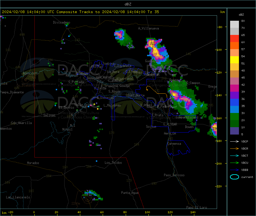
Task: Click the 'Carmensa' place label
Action: tap(174, 144)
